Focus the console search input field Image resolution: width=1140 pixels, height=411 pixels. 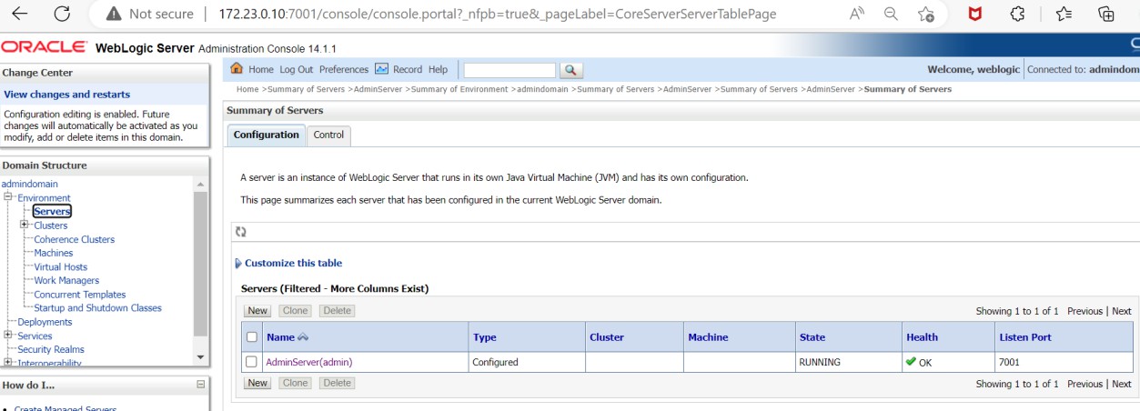click(x=509, y=70)
